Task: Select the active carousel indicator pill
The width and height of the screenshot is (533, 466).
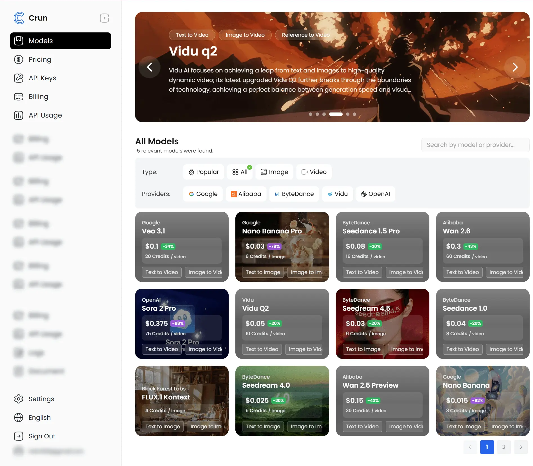Action: (x=336, y=114)
